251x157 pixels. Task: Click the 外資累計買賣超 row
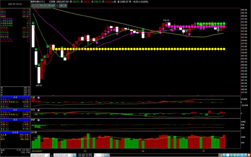pos(15,102)
